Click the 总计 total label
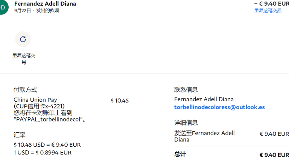 (180, 154)
